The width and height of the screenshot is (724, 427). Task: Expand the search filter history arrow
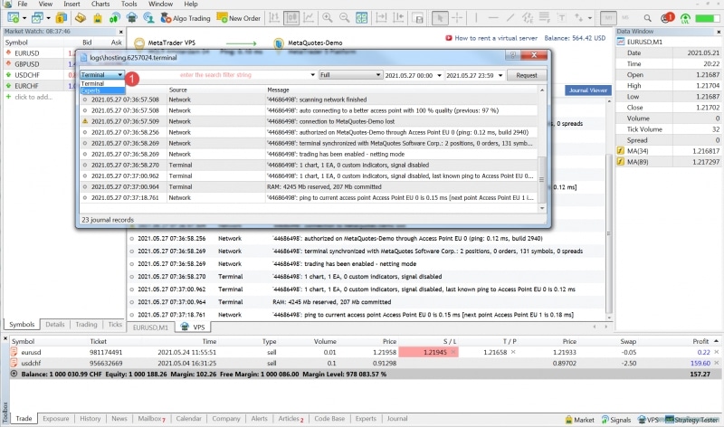tap(312, 75)
